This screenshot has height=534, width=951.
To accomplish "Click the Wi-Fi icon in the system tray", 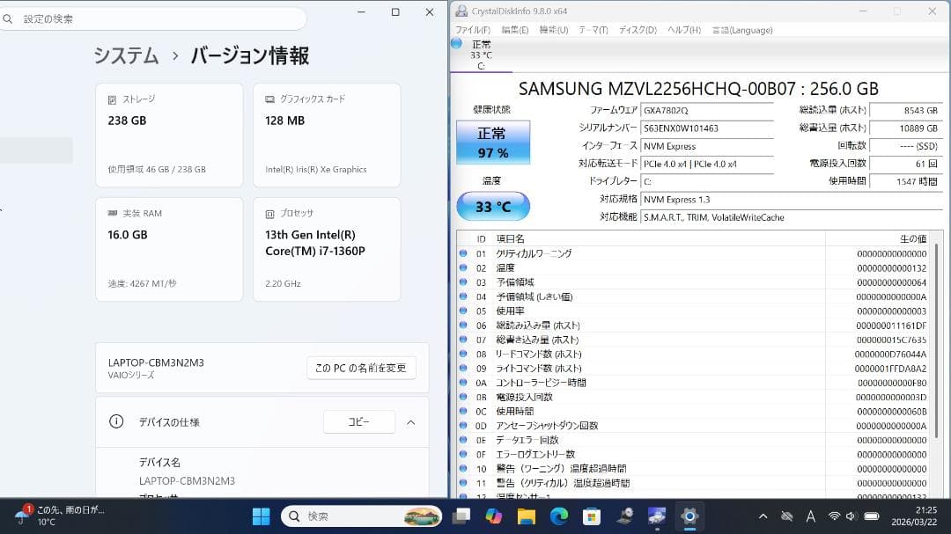I will pyautogui.click(x=833, y=516).
